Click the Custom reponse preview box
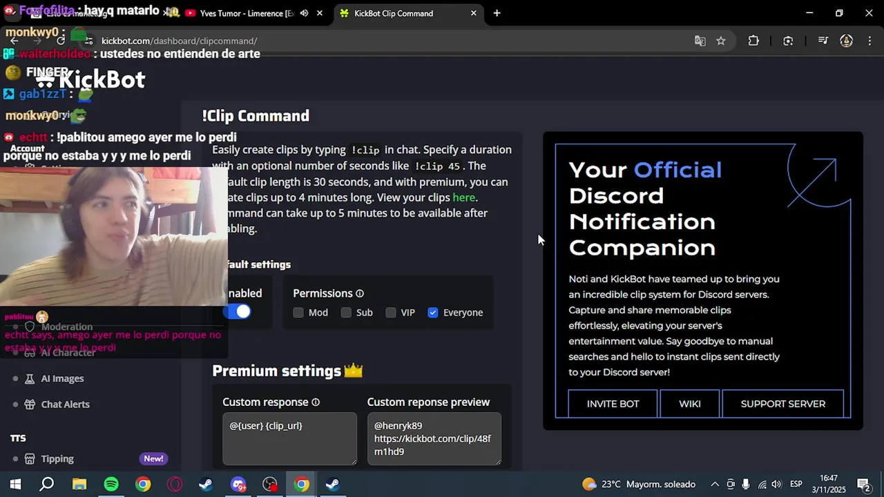This screenshot has height=497, width=884. point(434,438)
